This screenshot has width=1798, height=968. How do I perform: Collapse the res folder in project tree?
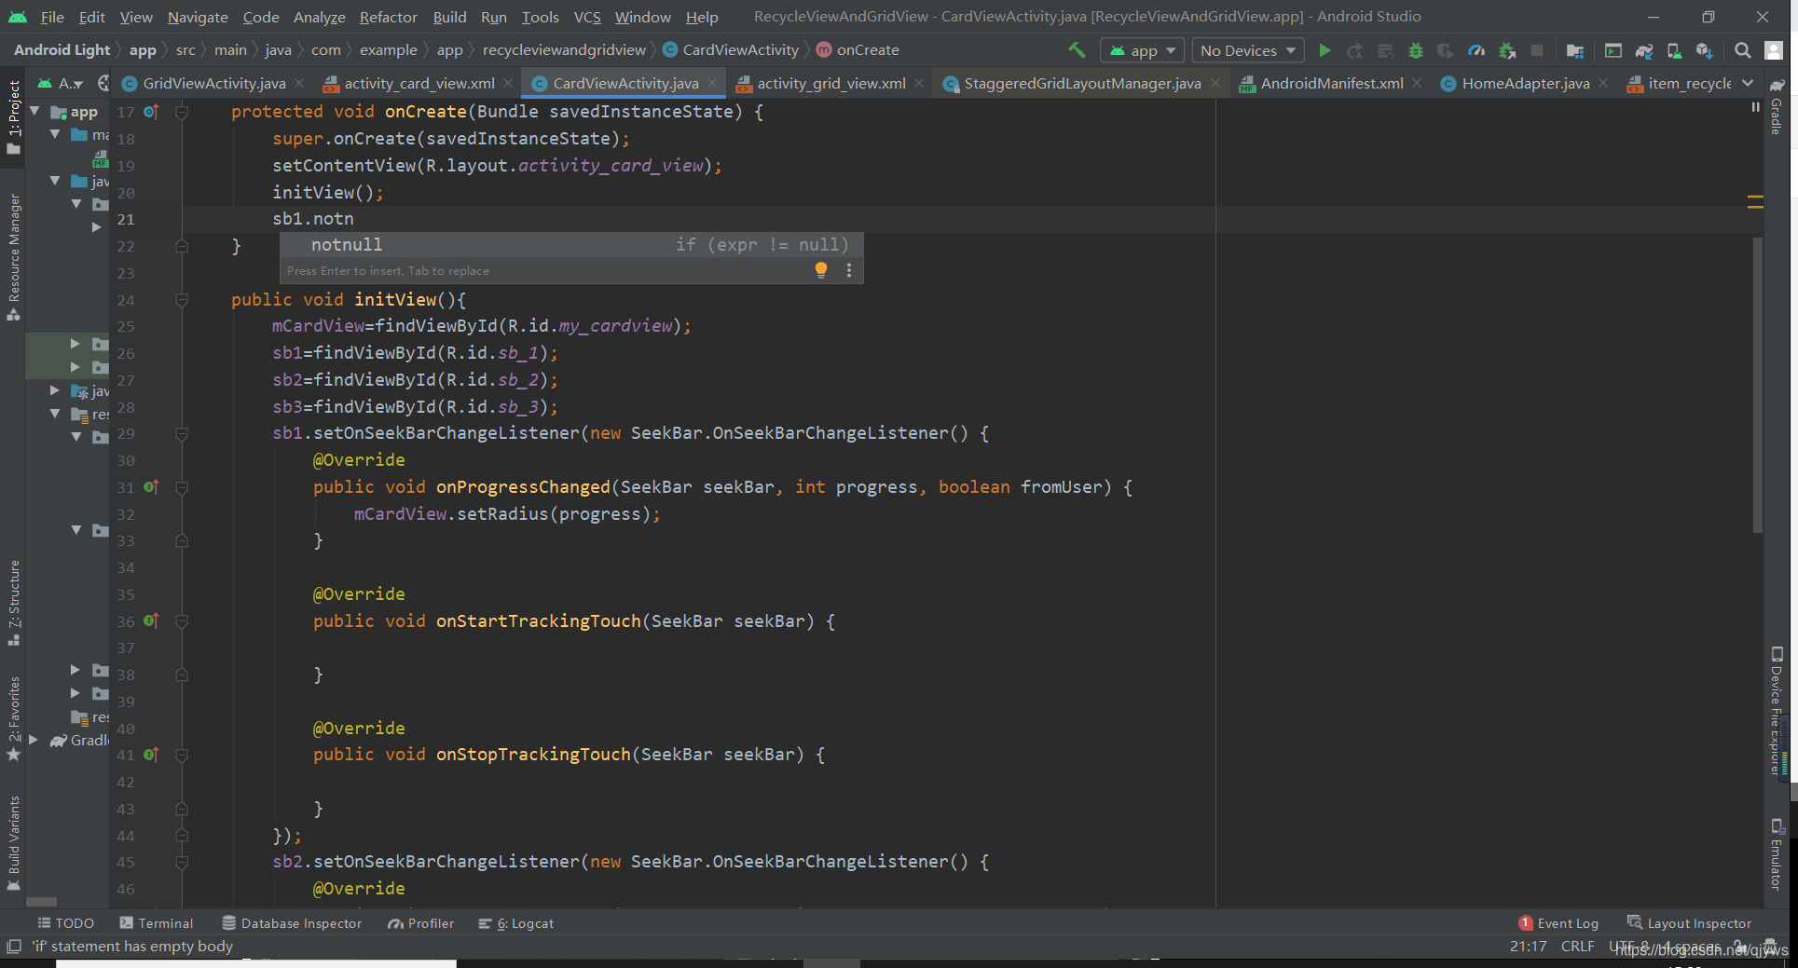(x=55, y=414)
